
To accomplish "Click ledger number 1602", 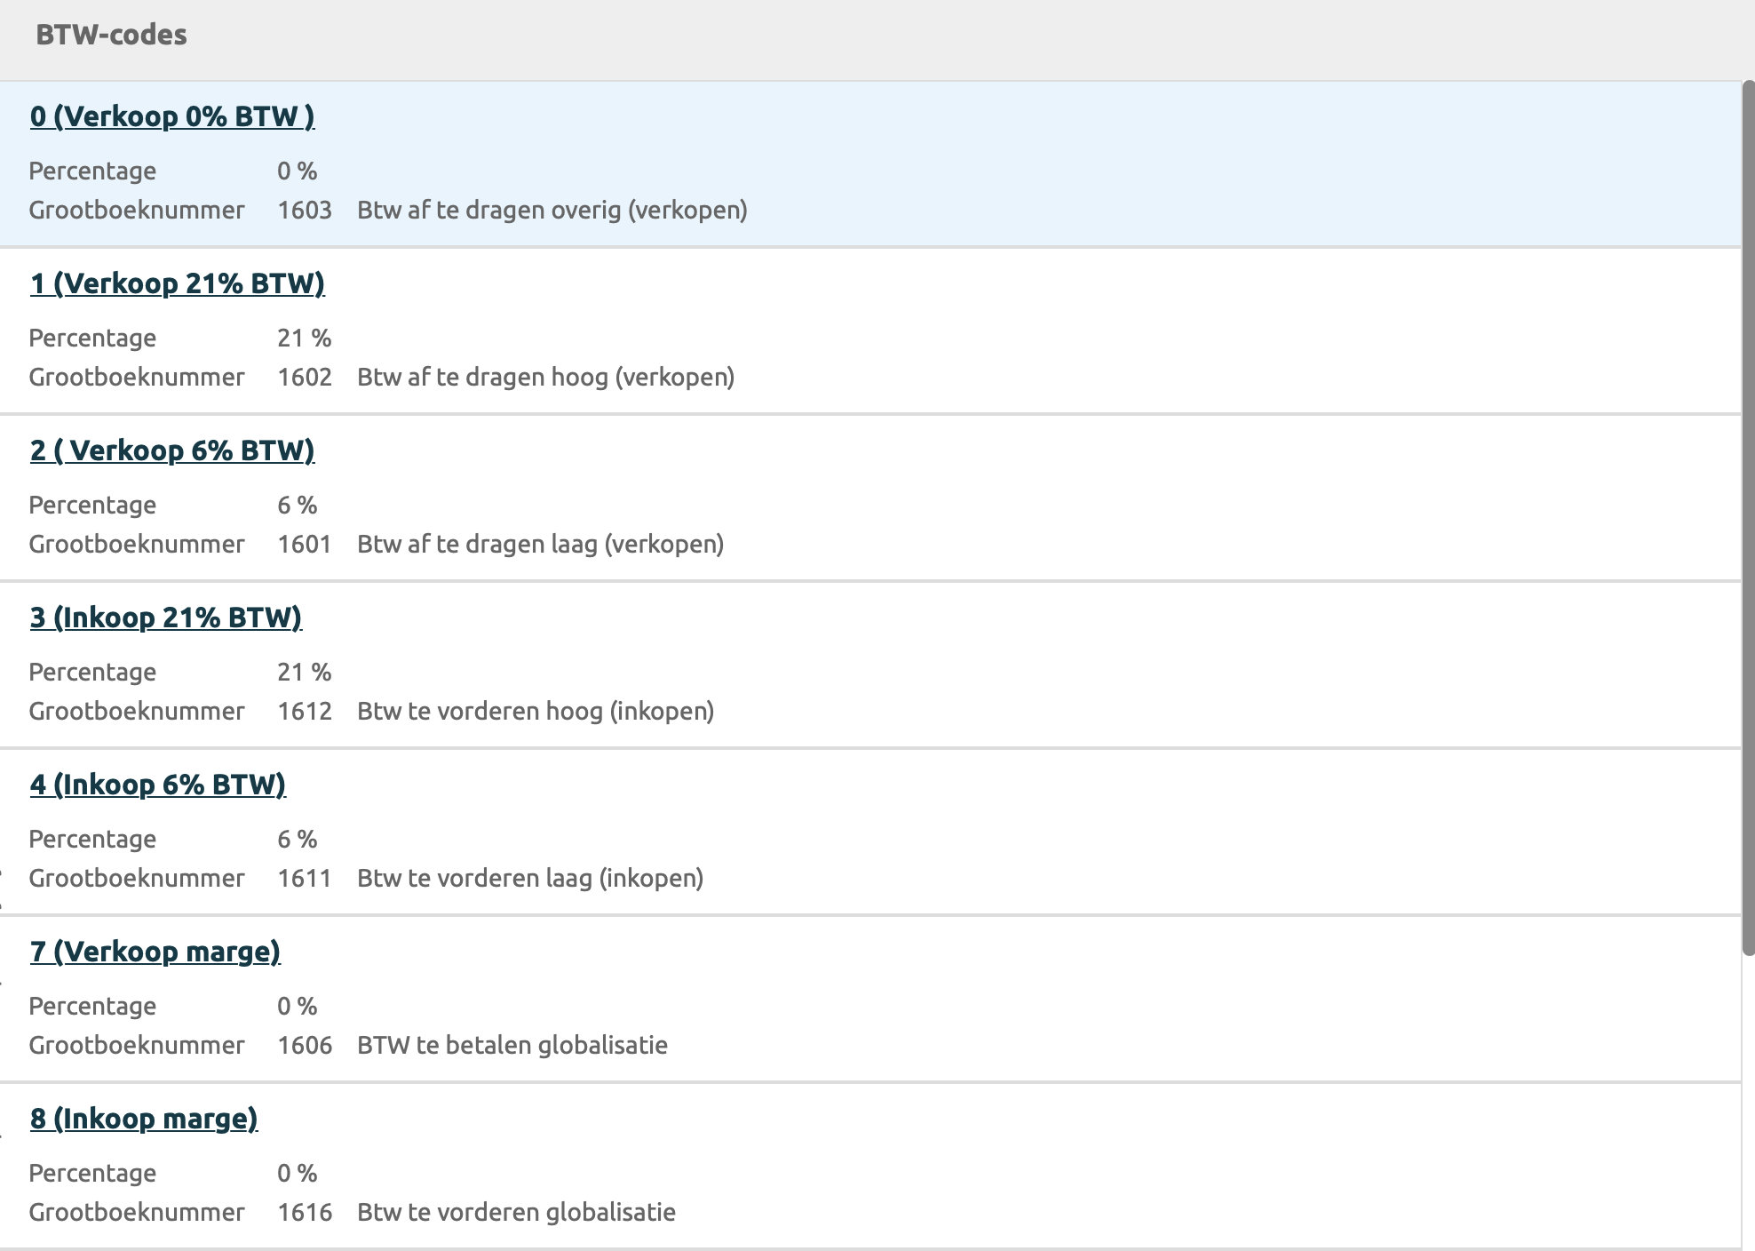I will tap(305, 378).
